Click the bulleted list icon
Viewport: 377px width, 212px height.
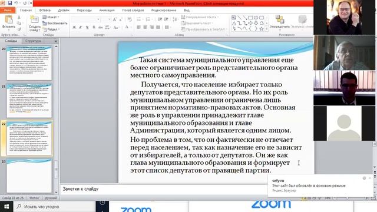click(140, 19)
